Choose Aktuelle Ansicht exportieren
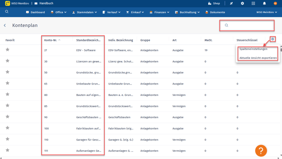This screenshot has width=282, height=159. pyautogui.click(x=258, y=58)
